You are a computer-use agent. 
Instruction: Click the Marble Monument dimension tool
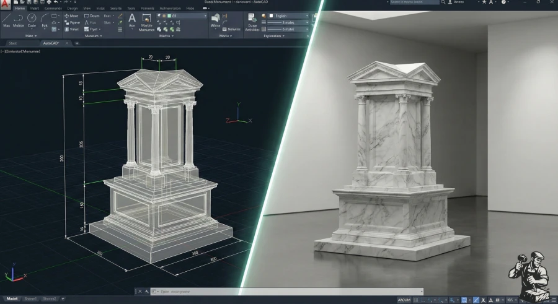tap(146, 23)
